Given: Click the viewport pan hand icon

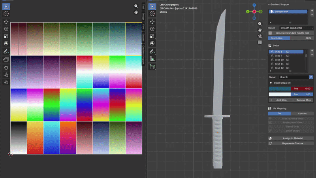Looking at the screenshot, I should click(260, 30).
